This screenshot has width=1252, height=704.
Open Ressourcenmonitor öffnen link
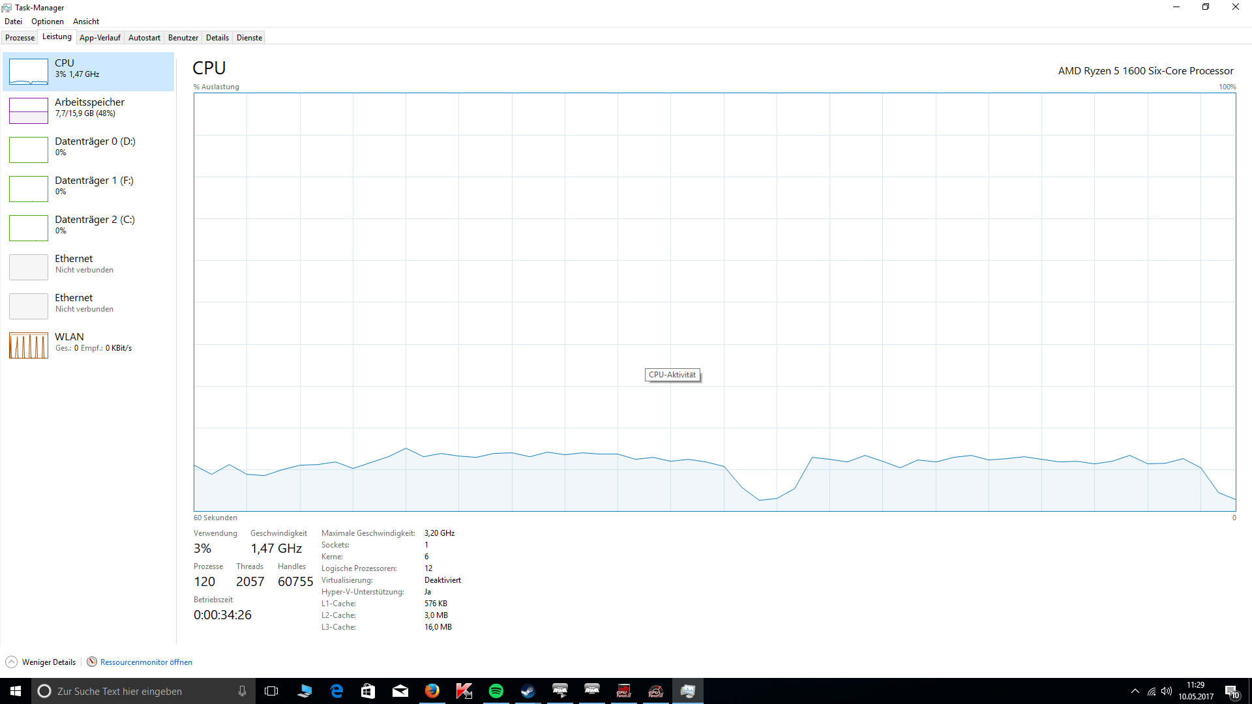(x=145, y=662)
